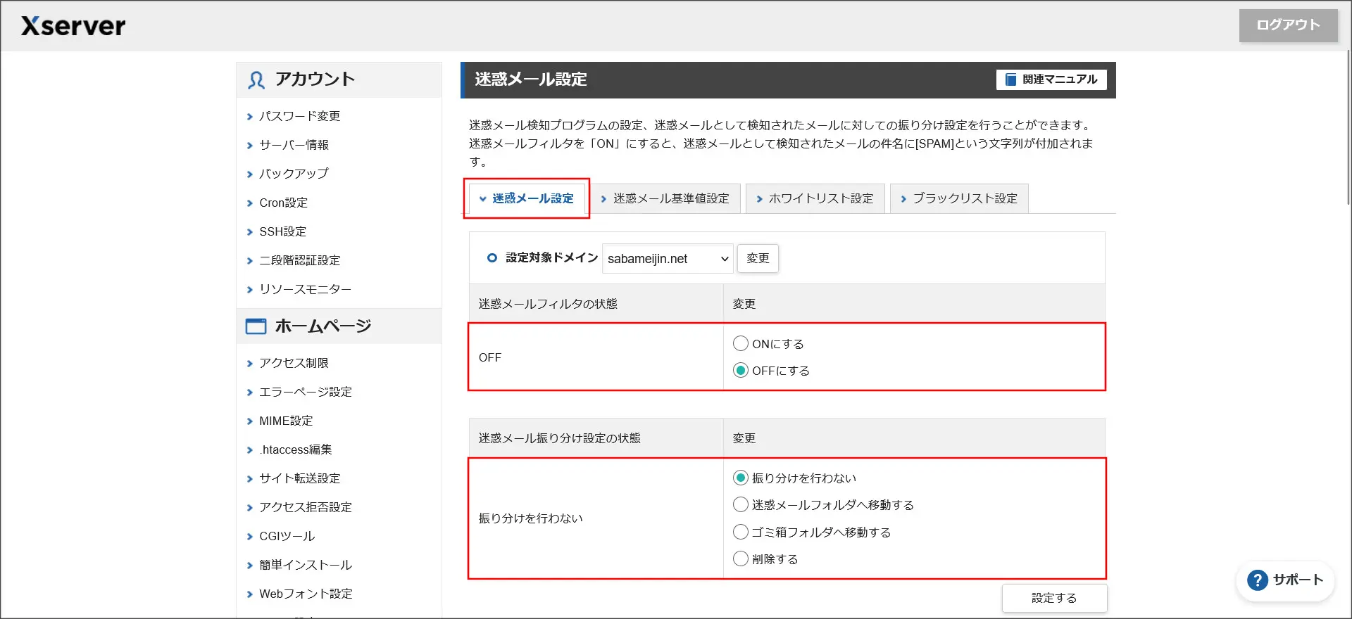Viewport: 1352px width, 619px height.
Task: Click the 迷惑メール振り分け設定の状態 header text
Action: [x=559, y=438]
